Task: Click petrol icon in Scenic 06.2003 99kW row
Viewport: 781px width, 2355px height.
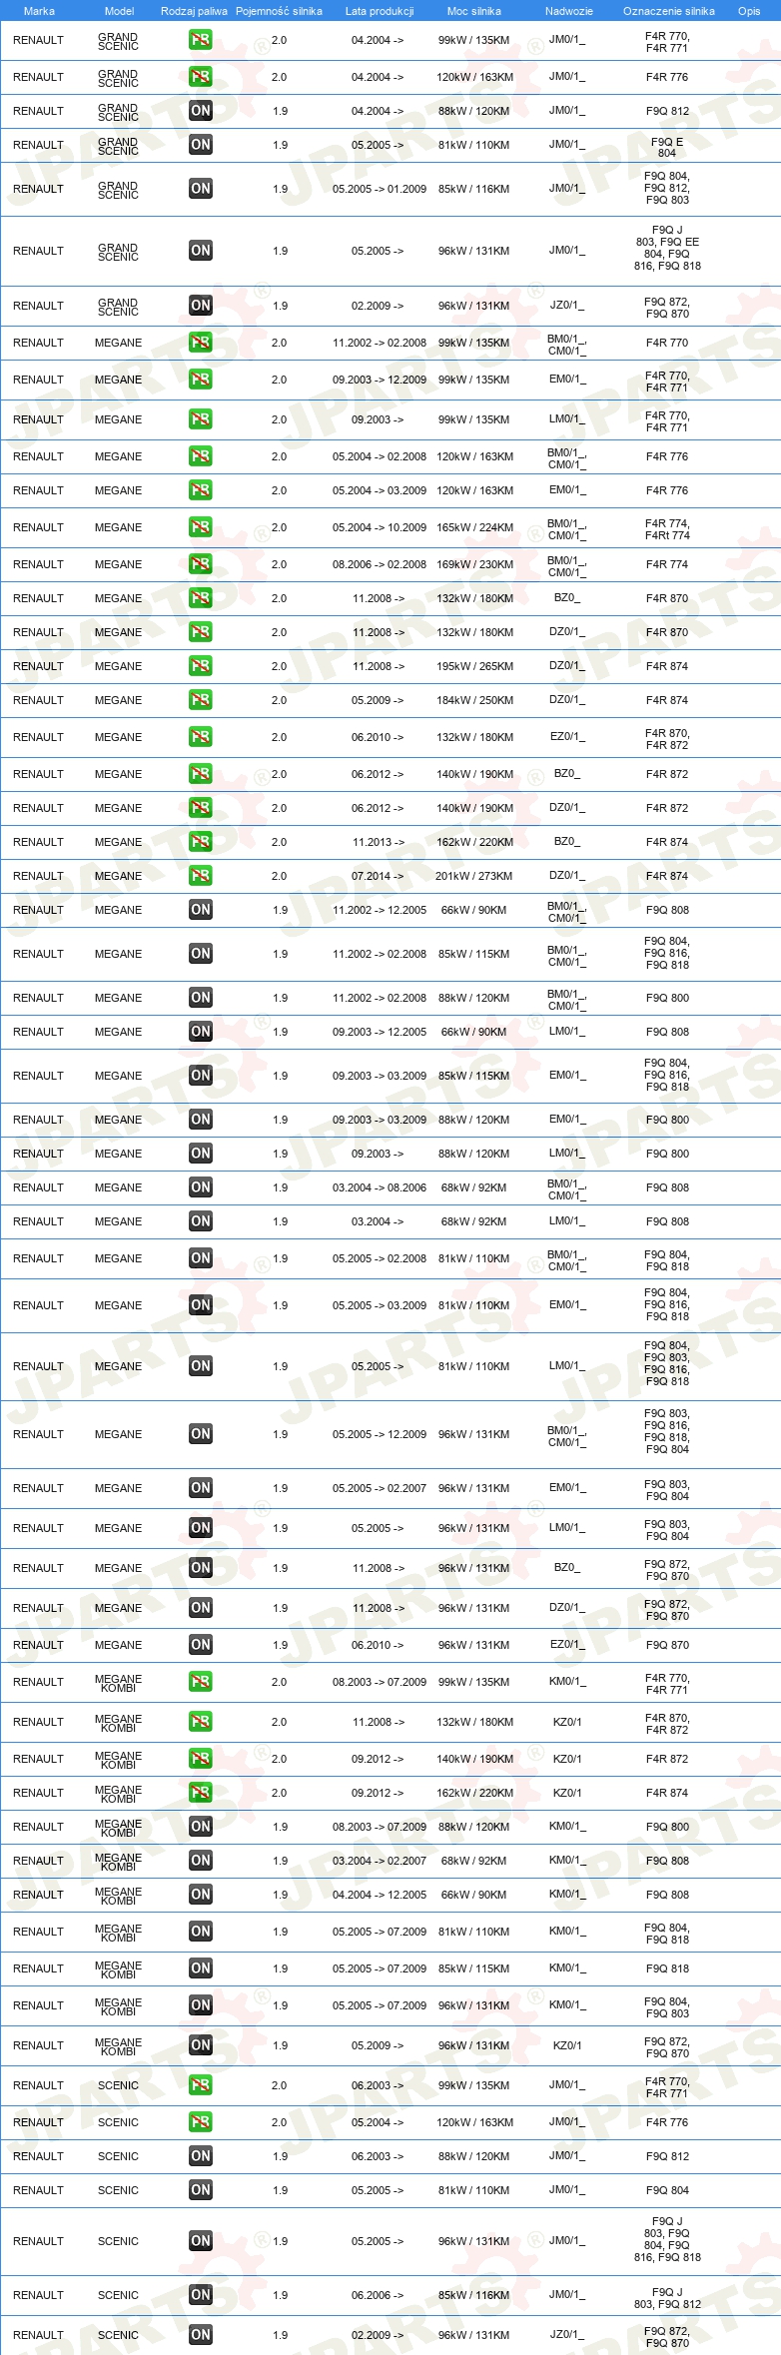Action: (x=201, y=2085)
